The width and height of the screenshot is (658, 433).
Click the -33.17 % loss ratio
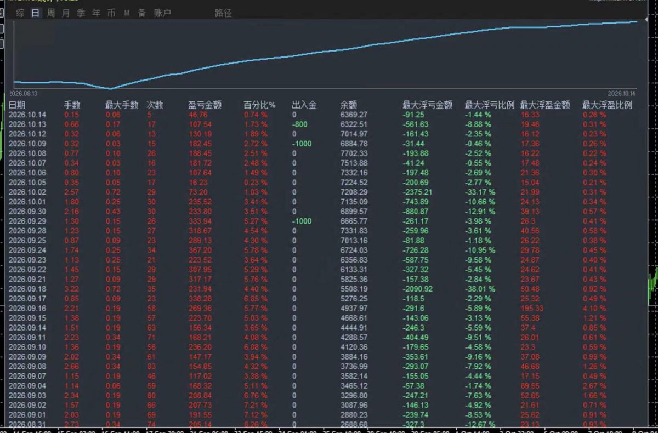[x=480, y=192]
